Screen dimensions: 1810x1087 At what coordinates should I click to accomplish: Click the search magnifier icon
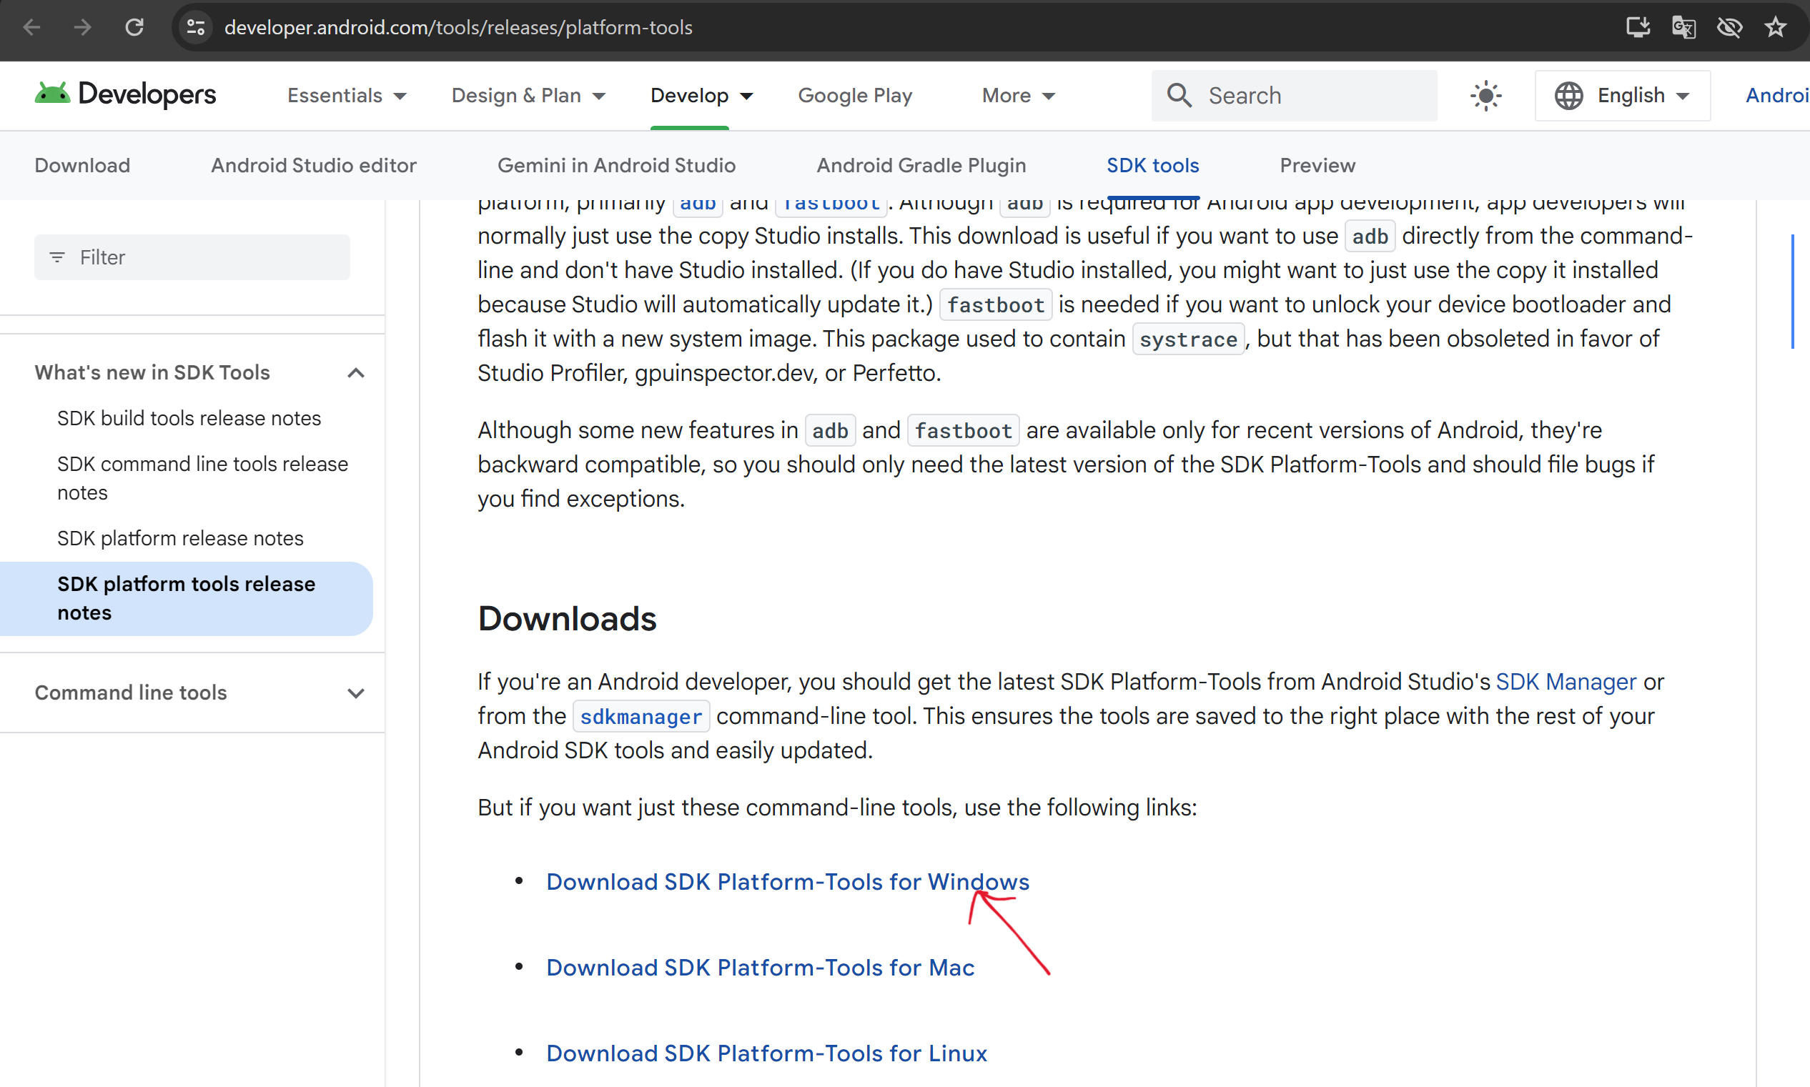pos(1180,95)
